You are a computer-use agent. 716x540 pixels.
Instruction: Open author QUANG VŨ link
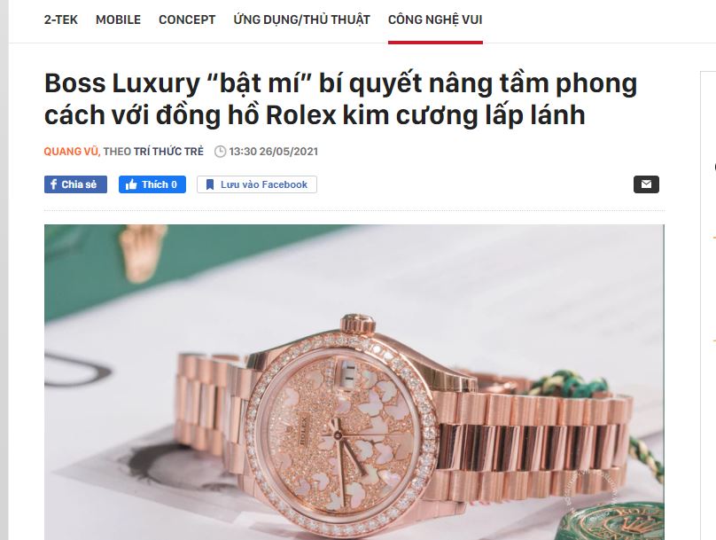point(71,152)
